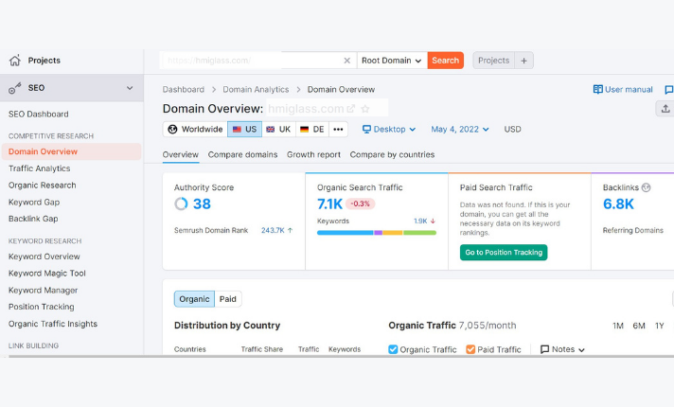Open Organic Research in sidebar

click(x=42, y=186)
